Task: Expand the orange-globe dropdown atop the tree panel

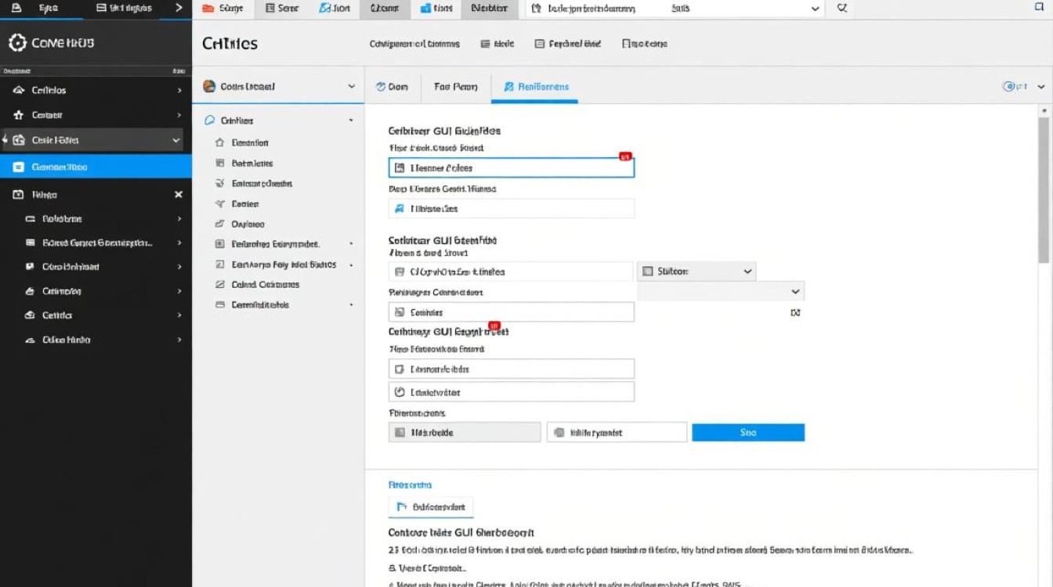Action: tap(351, 87)
